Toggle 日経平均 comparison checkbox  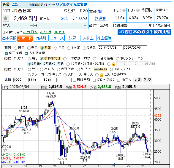click(x=75, y=80)
